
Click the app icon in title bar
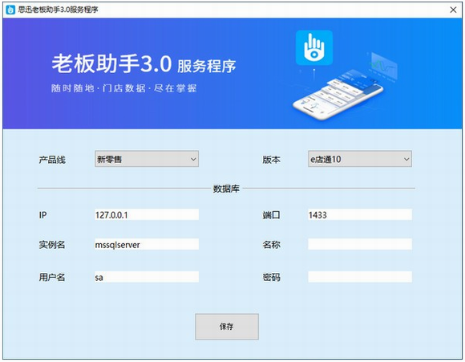[x=10, y=10]
